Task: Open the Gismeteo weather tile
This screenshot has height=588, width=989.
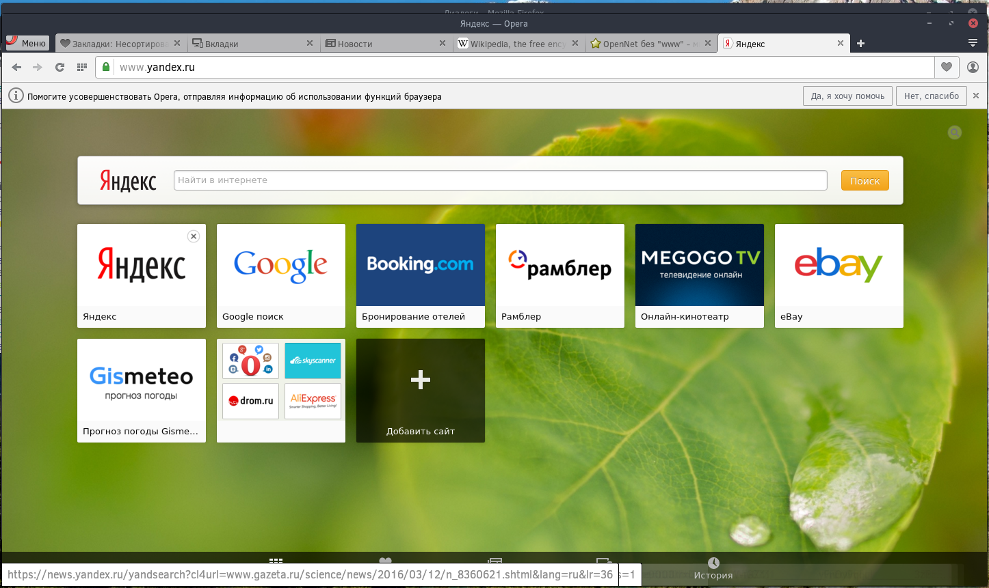Action: click(142, 391)
